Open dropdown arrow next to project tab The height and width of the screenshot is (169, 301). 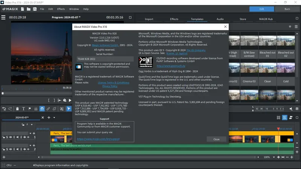(x=54, y=118)
